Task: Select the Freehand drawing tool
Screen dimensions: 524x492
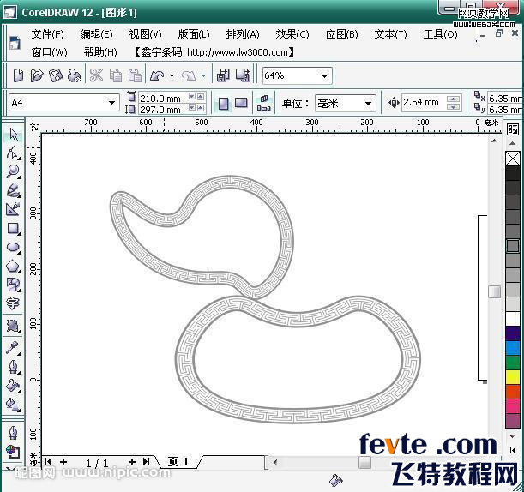Action: pyautogui.click(x=14, y=190)
